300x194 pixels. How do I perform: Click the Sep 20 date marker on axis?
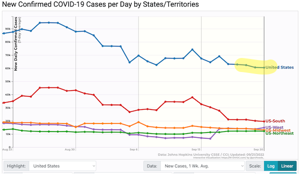pyautogui.click(x=258, y=149)
